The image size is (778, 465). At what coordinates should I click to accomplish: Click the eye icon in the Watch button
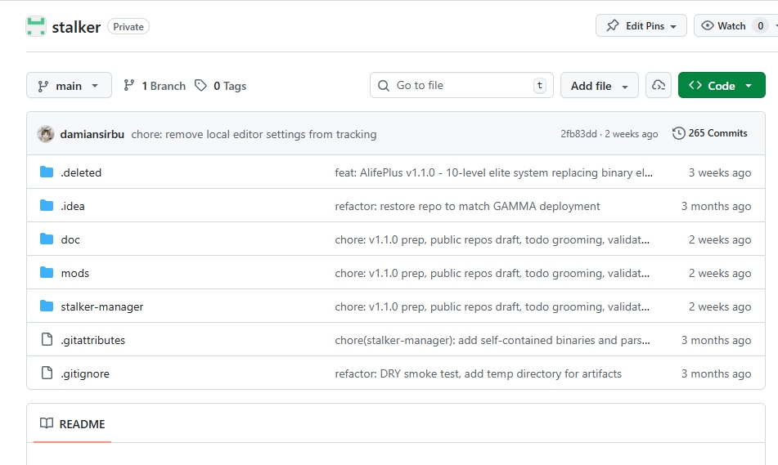708,26
